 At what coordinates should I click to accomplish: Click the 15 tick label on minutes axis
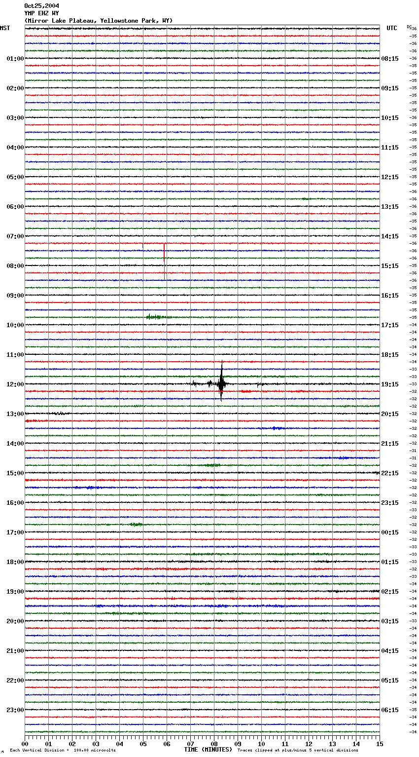click(380, 744)
